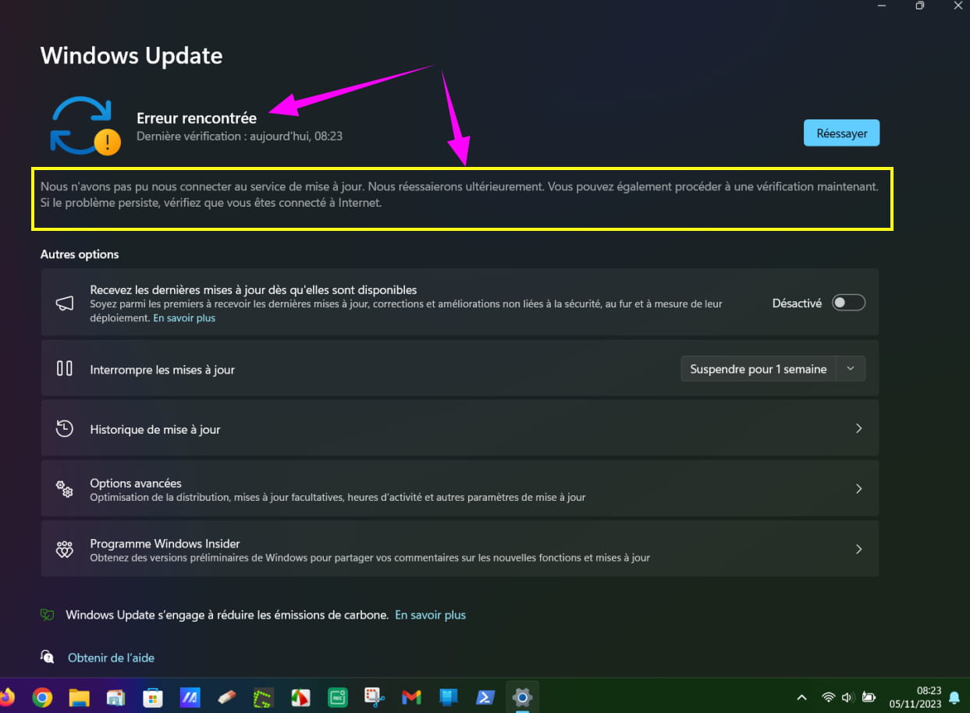The width and height of the screenshot is (970, 713).
Task: Open File Explorer from the taskbar
Action: click(x=79, y=697)
